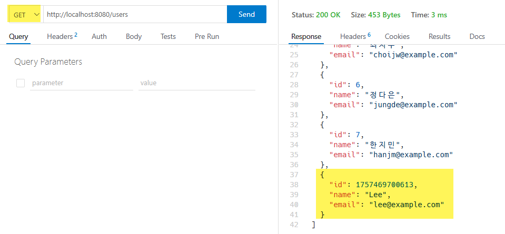Select the Pre Run tab
The height and width of the screenshot is (234, 505).
tap(207, 37)
